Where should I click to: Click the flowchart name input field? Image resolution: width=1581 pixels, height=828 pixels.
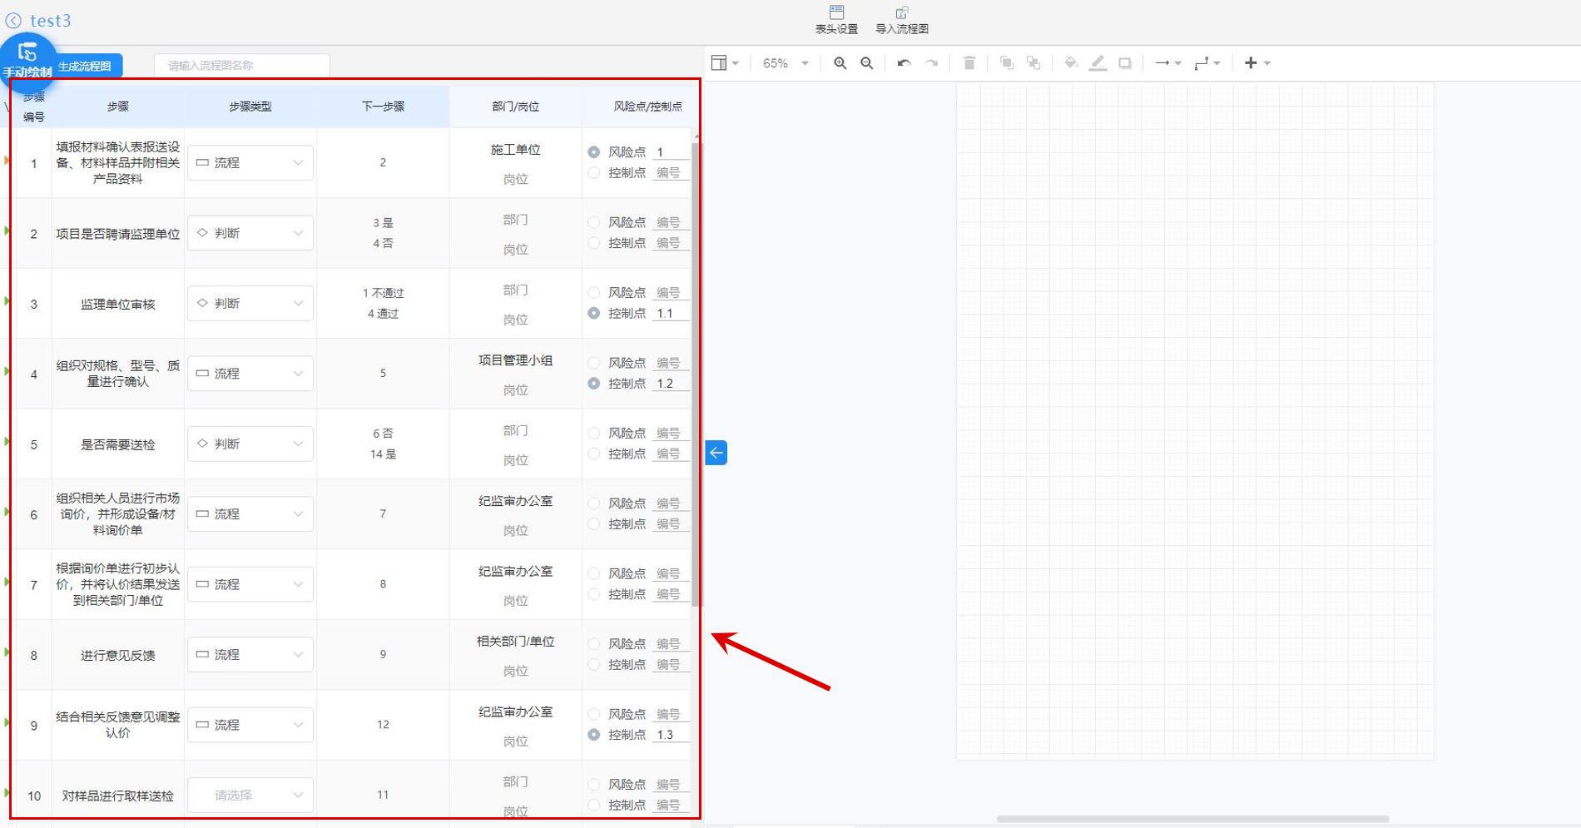tap(240, 64)
